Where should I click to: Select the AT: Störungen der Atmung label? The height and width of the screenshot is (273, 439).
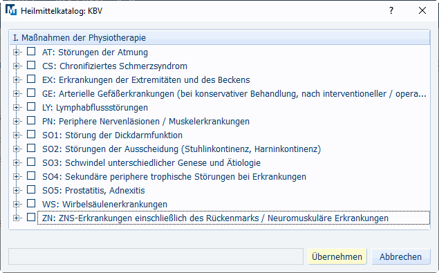coord(95,53)
